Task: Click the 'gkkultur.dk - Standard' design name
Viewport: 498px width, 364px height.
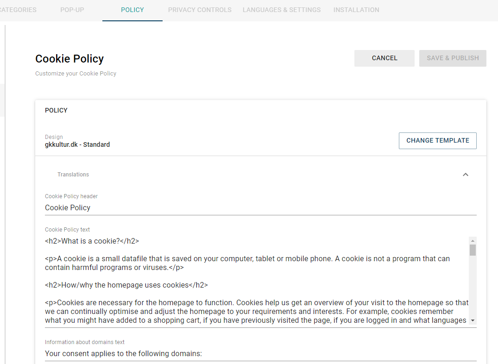Action: tap(77, 144)
